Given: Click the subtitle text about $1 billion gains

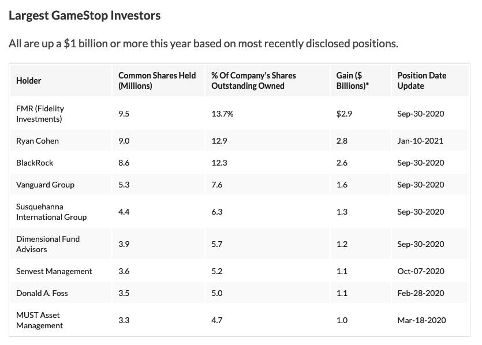Looking at the screenshot, I should click(x=203, y=44).
